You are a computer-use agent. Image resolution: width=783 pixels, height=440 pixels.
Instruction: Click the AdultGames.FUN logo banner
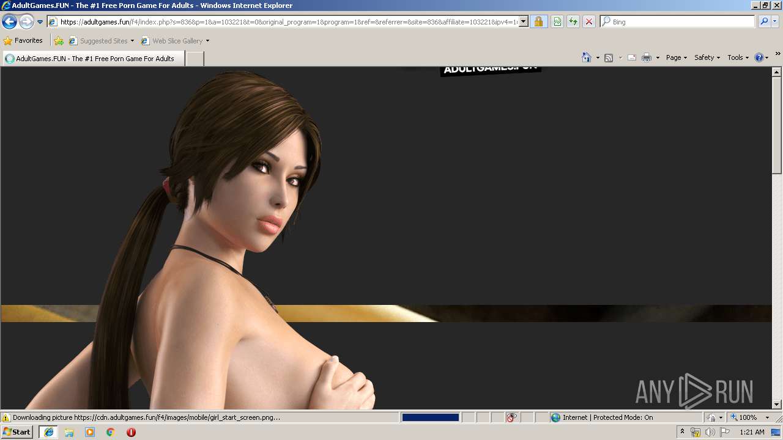pos(491,70)
